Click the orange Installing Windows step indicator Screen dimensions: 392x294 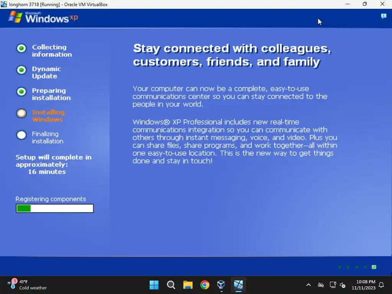point(21,113)
